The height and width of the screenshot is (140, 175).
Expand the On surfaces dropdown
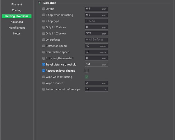96,40
